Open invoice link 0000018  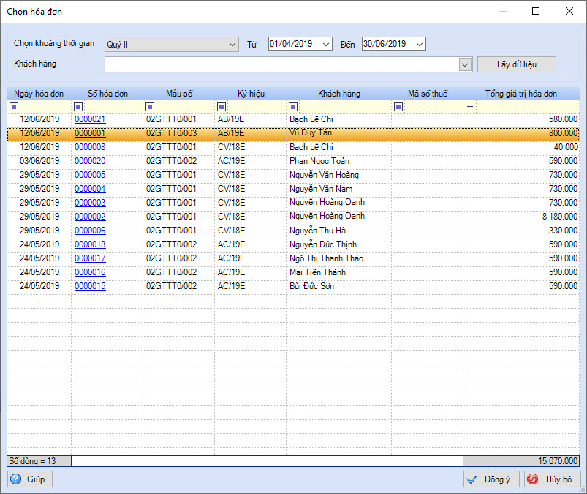pyautogui.click(x=90, y=244)
